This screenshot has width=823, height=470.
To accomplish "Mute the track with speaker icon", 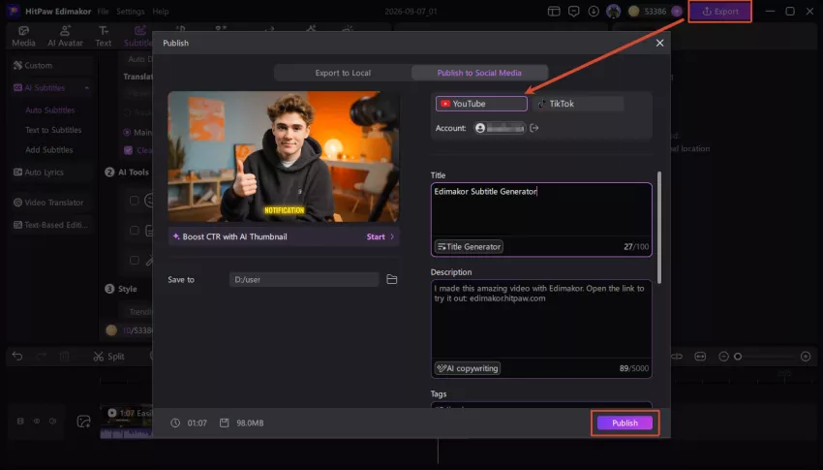I will click(x=52, y=422).
